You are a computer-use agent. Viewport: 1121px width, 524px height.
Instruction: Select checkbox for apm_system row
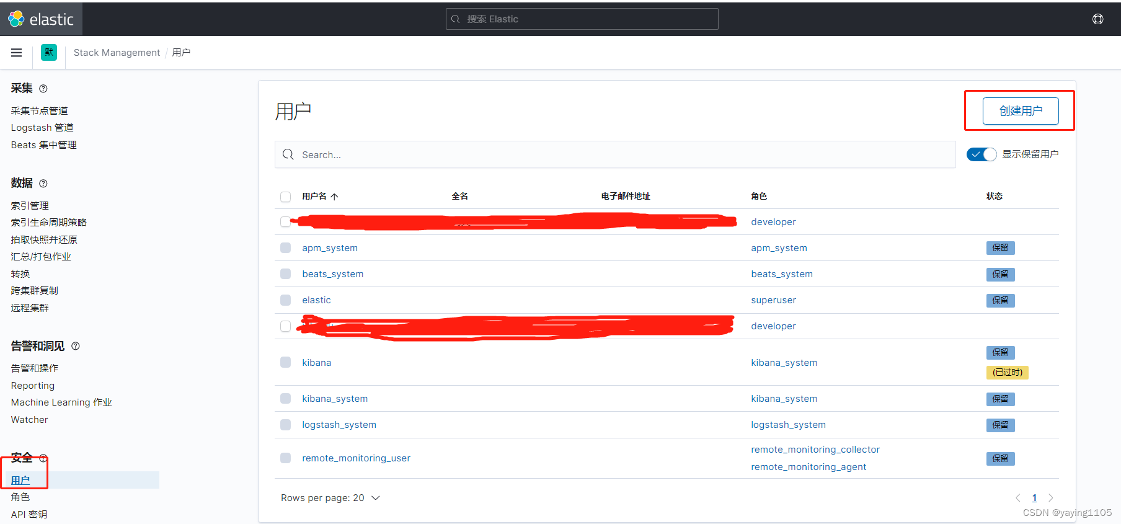click(285, 248)
